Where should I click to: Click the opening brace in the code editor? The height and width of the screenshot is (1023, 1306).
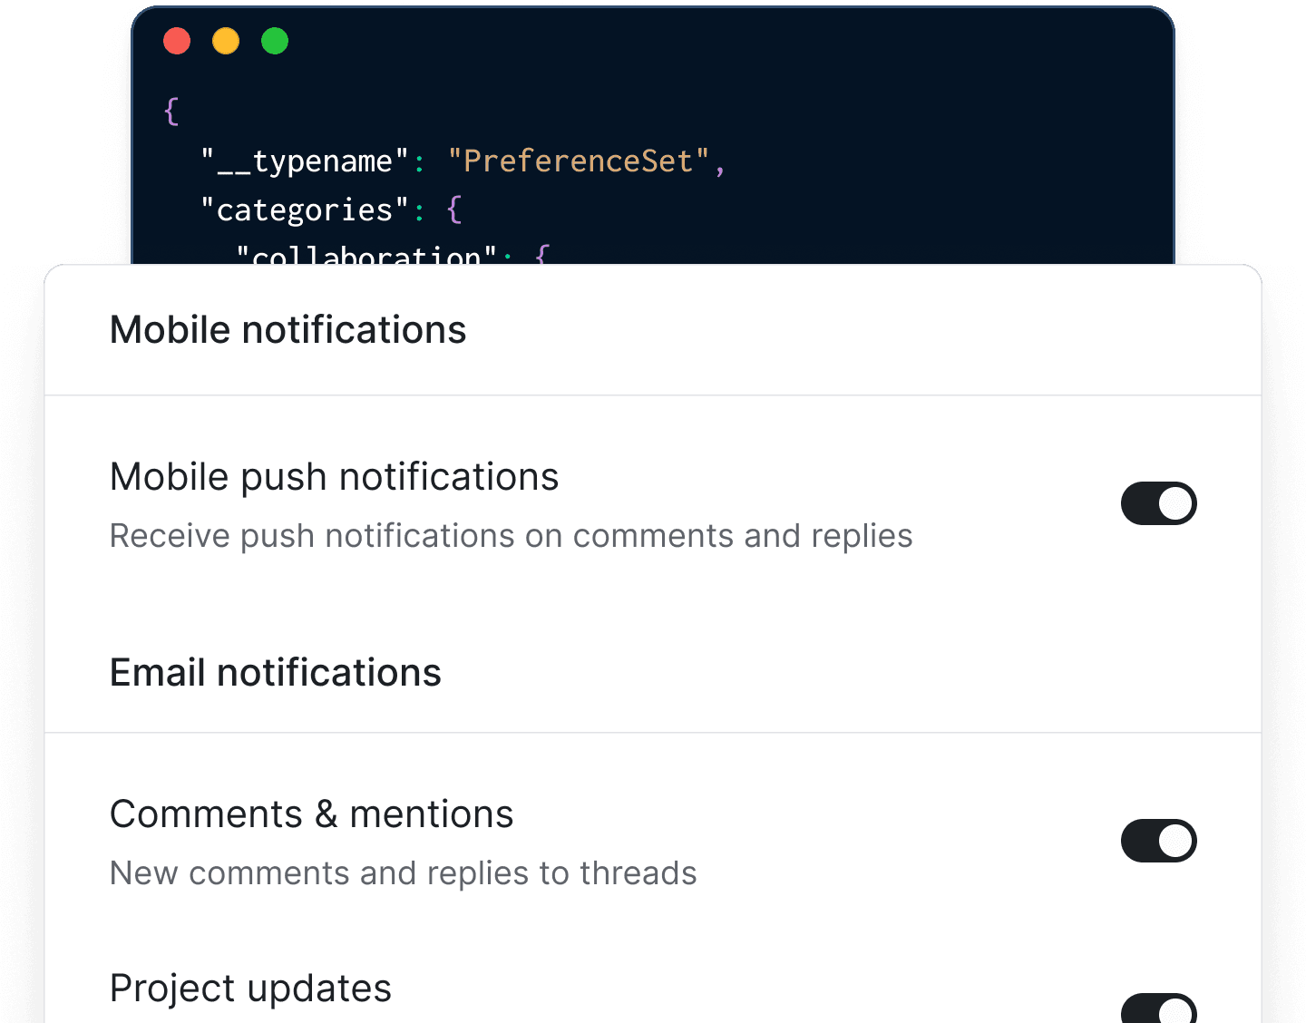[x=171, y=110]
